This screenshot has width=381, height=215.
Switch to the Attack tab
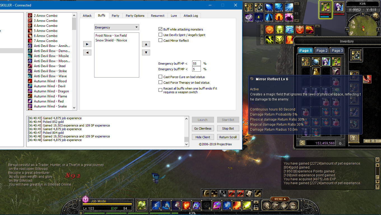tap(87, 16)
